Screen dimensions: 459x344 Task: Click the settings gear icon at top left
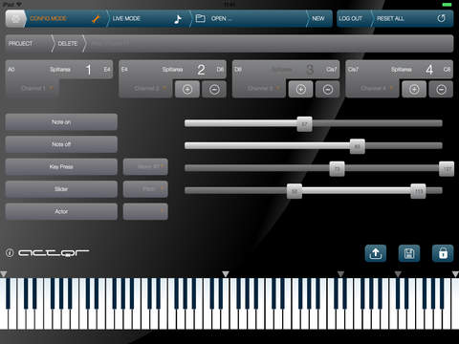(x=15, y=18)
